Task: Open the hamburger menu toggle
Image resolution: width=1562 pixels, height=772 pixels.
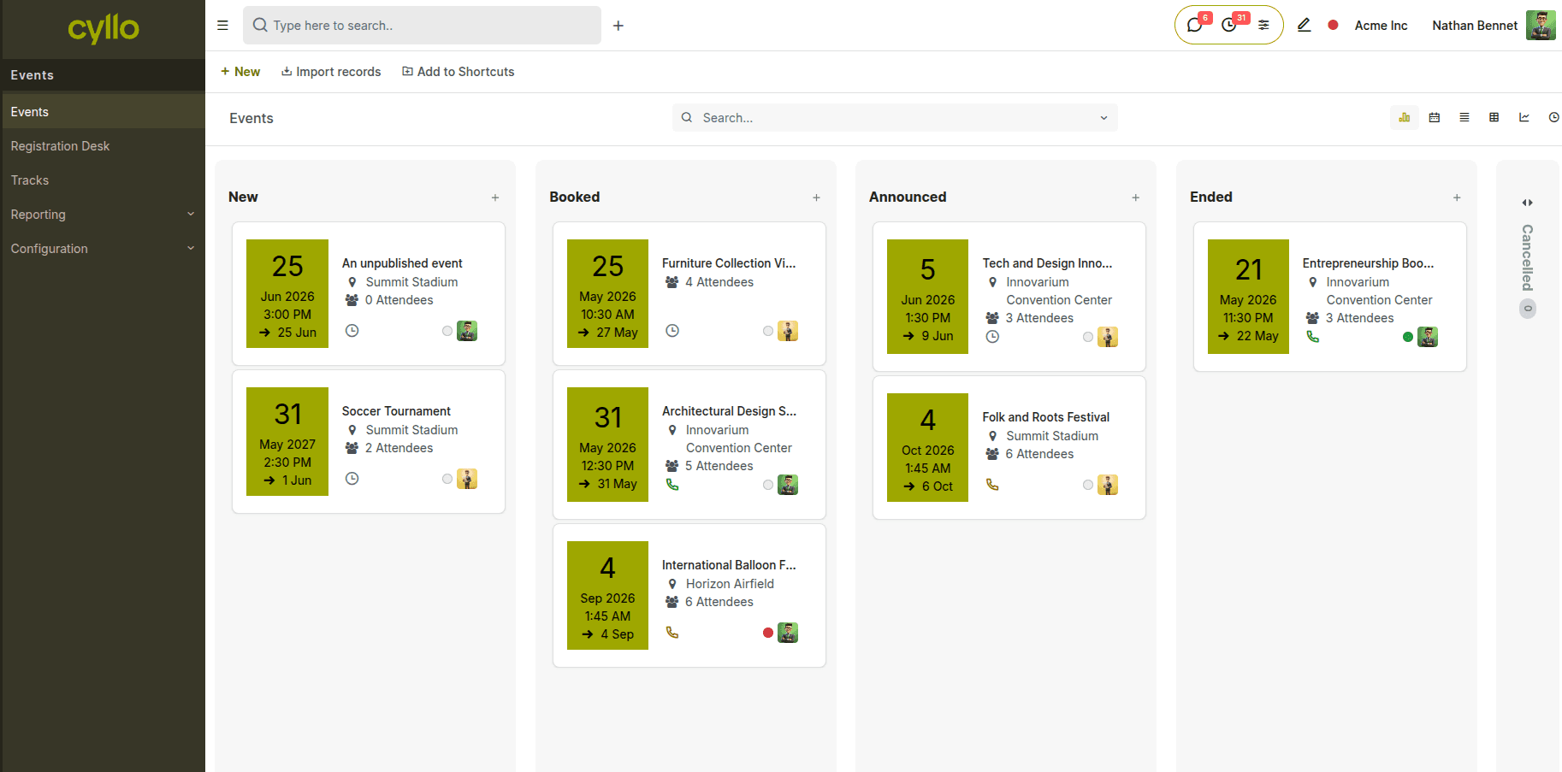Action: coord(222,26)
